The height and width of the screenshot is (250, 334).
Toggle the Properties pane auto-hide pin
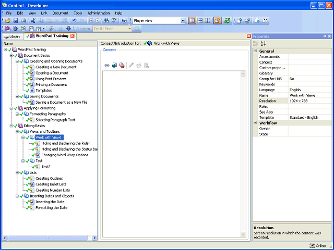325,36
